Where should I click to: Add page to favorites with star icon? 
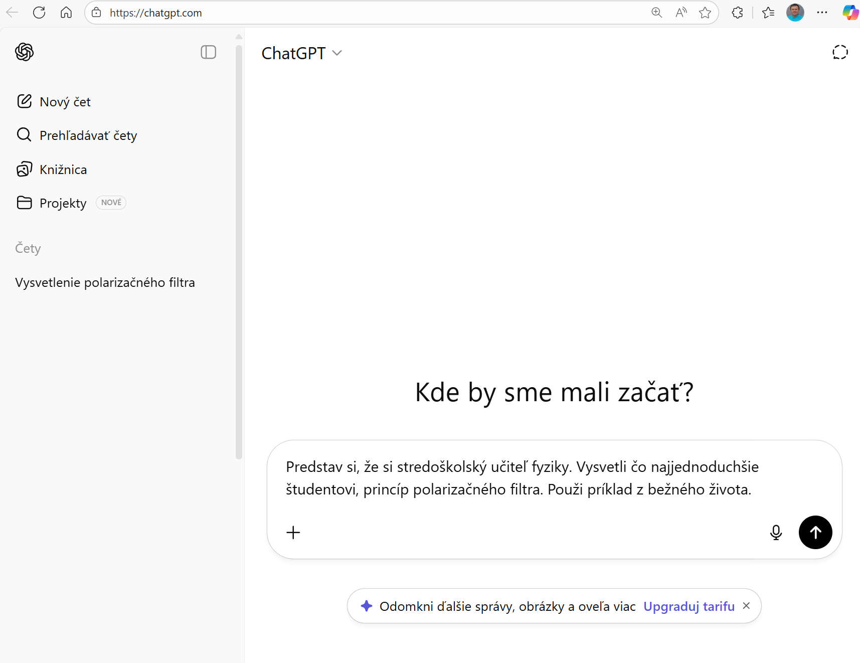pyautogui.click(x=705, y=13)
